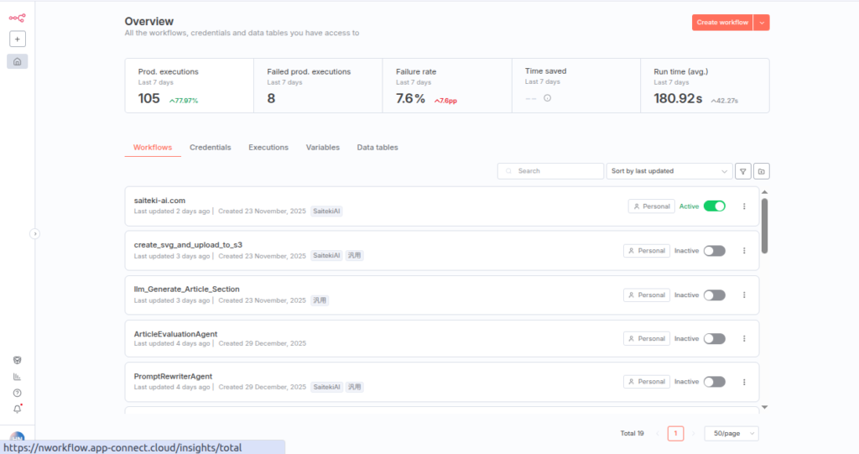Click the plus icon in left sidebar
The width and height of the screenshot is (859, 454).
18,39
